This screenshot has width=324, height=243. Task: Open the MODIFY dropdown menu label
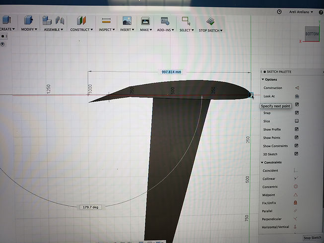click(x=29, y=29)
